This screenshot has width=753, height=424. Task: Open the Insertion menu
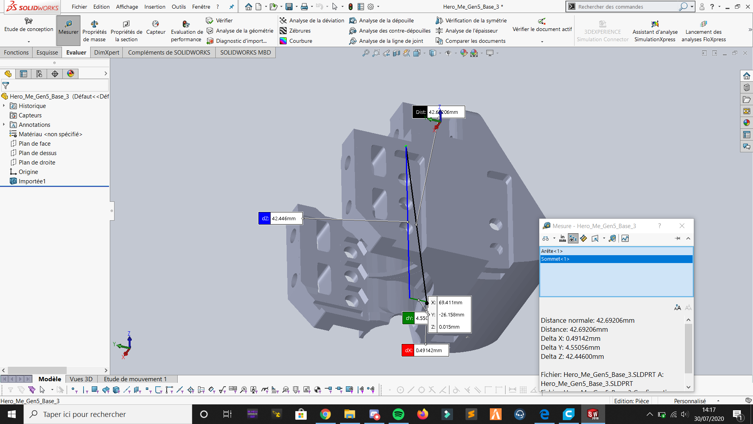[155, 7]
